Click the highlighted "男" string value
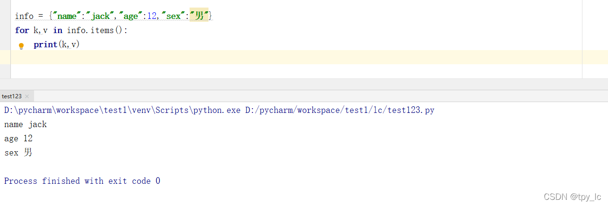The height and width of the screenshot is (206, 608). click(x=199, y=16)
